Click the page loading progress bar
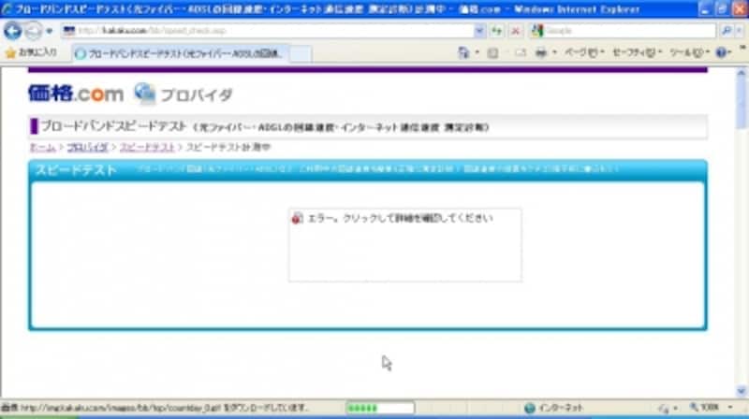749x419 pixels. pyautogui.click(x=380, y=408)
